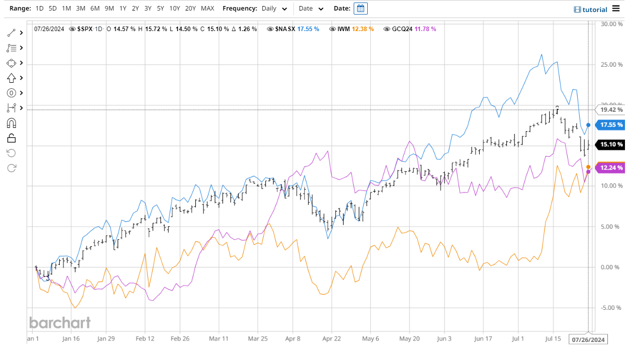Toggle visibility eye for IWM

click(333, 29)
